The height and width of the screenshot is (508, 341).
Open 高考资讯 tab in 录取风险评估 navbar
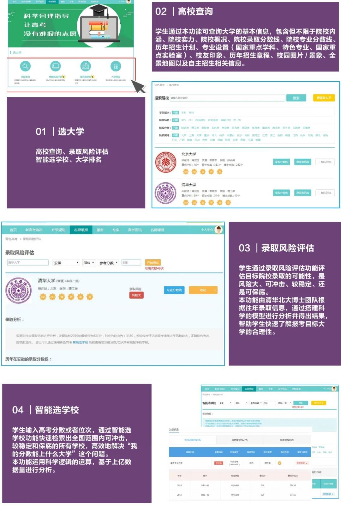pos(135,230)
